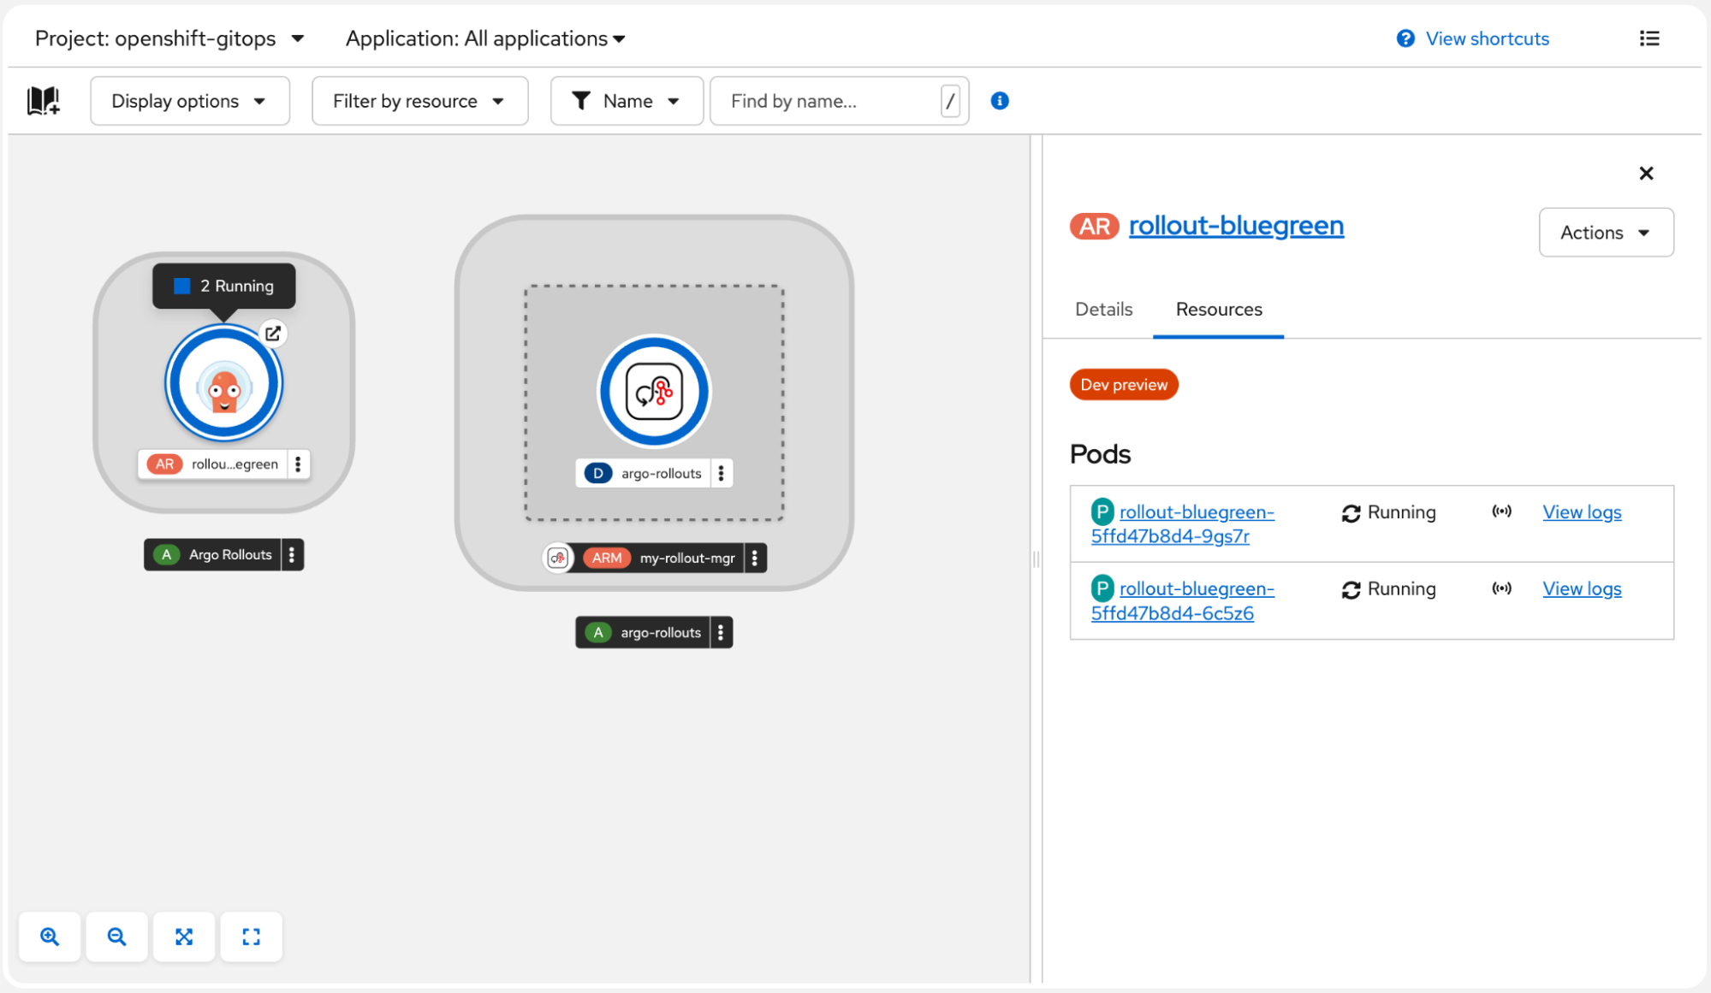Image resolution: width=1711 pixels, height=993 pixels.
Task: Switch to the Details tab
Action: [x=1103, y=310]
